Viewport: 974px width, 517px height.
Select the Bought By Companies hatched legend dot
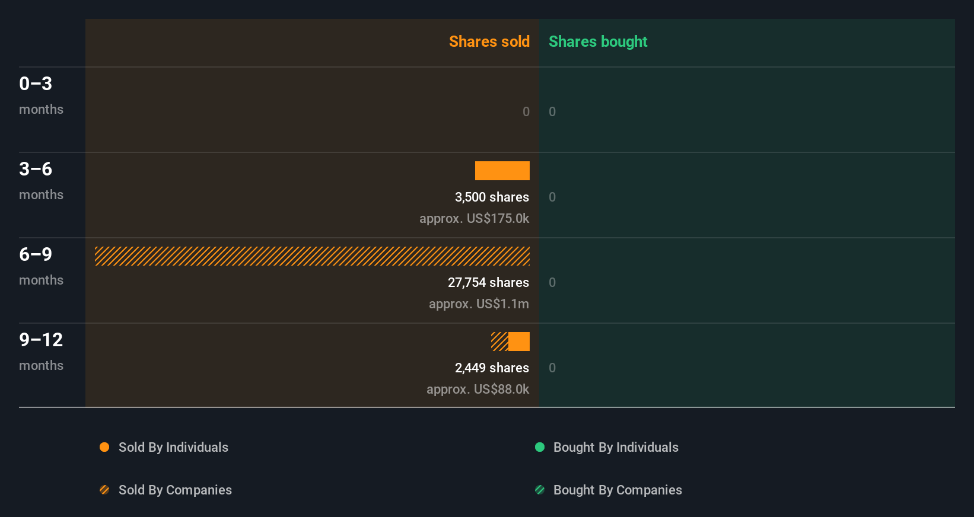[x=540, y=490]
